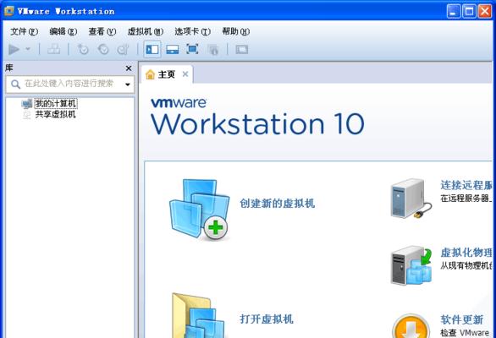The width and height of the screenshot is (496, 338).
Task: Click the virtualize physical machine icon
Action: (x=411, y=265)
